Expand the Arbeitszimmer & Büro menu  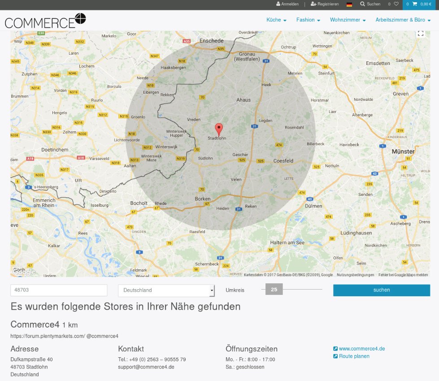pos(403,20)
